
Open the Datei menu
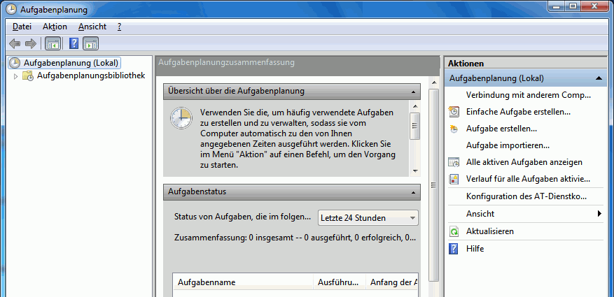click(22, 27)
